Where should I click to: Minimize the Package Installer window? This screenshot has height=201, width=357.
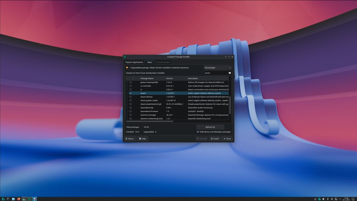click(x=226, y=57)
